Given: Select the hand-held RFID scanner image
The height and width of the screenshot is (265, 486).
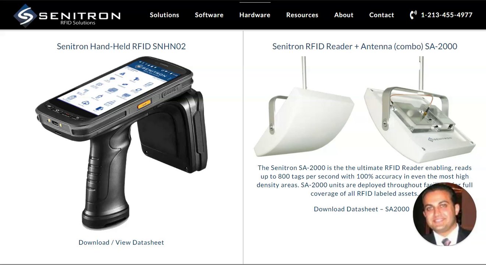Looking at the screenshot, I should [x=122, y=143].
